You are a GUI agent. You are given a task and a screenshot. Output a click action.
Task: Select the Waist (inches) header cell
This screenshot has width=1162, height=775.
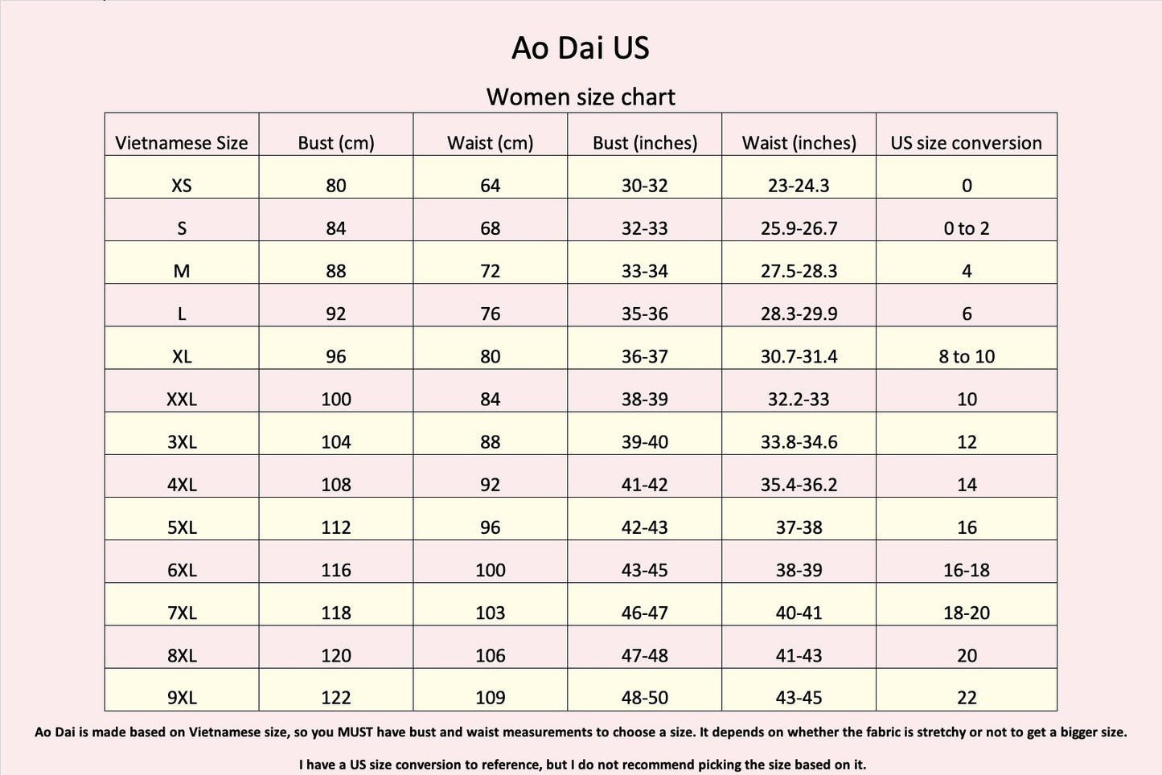coord(799,143)
